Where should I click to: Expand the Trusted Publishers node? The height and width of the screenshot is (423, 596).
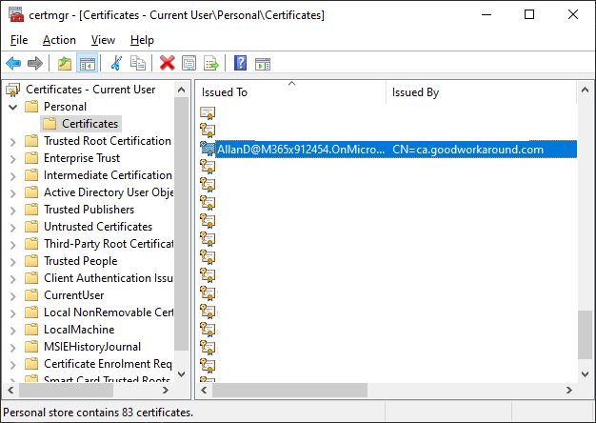coord(12,210)
